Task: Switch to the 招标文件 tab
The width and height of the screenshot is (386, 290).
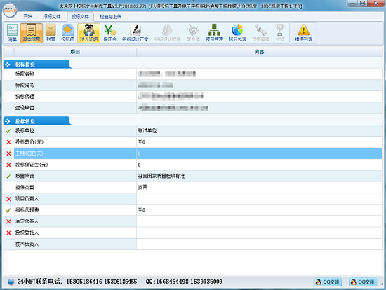Action: [x=52, y=17]
